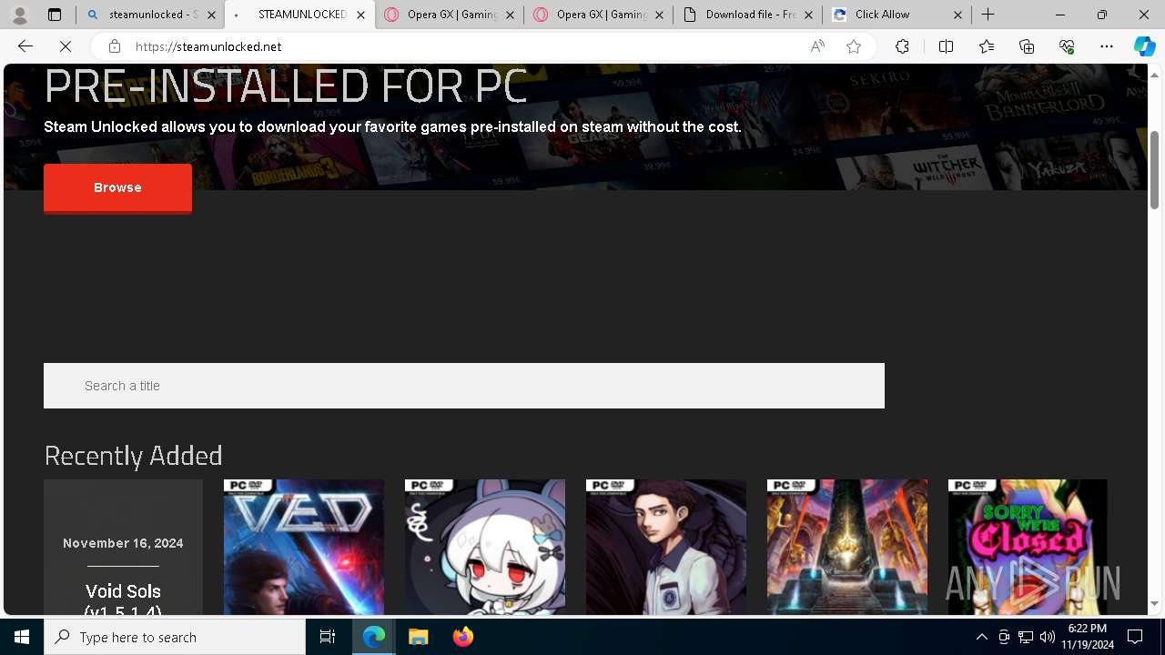Screen dimensions: 1165x655
Task: Close the first Opera GX tab
Action: (x=510, y=15)
